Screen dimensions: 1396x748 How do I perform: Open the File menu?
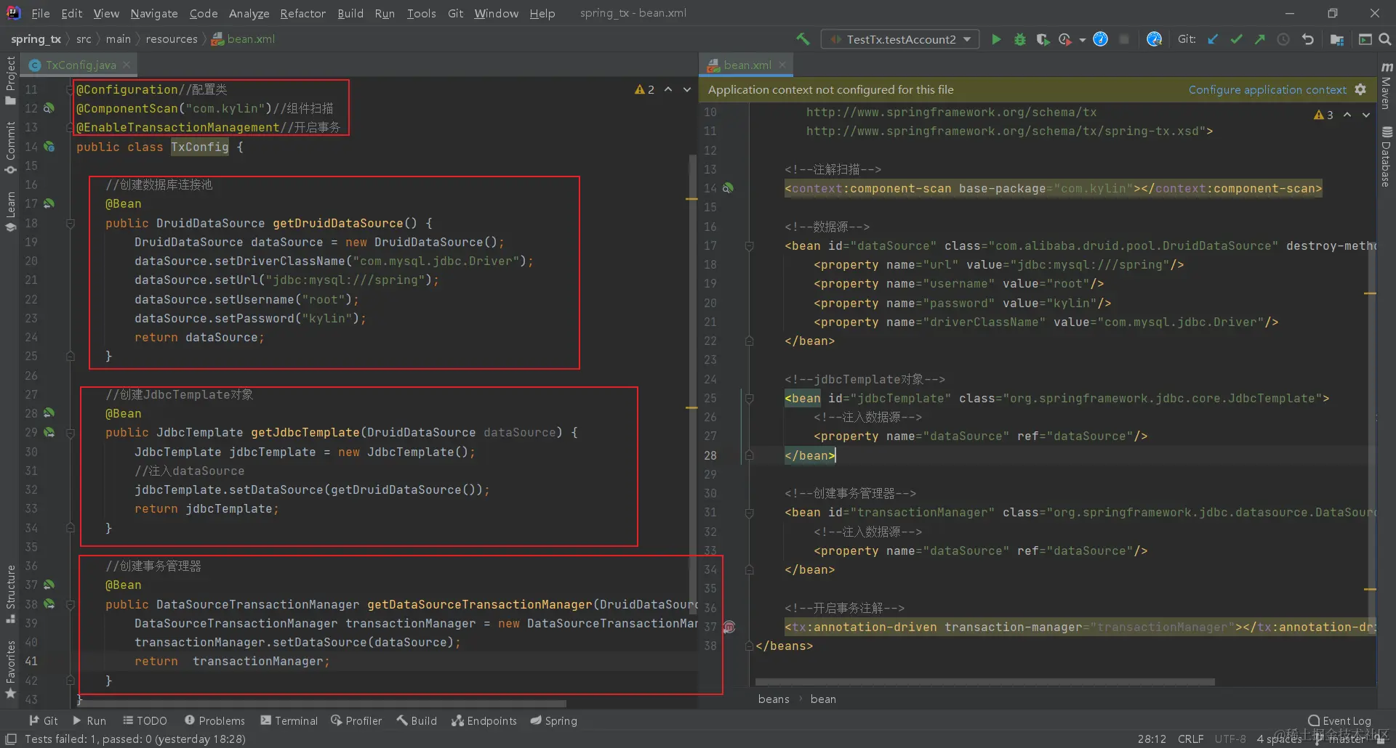(x=41, y=13)
